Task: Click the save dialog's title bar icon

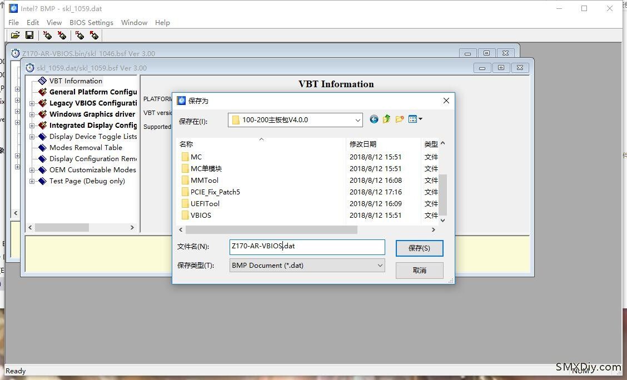Action: click(181, 101)
